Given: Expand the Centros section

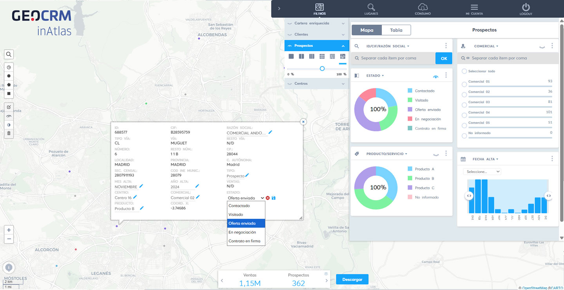Looking at the screenshot, I should pyautogui.click(x=316, y=84).
